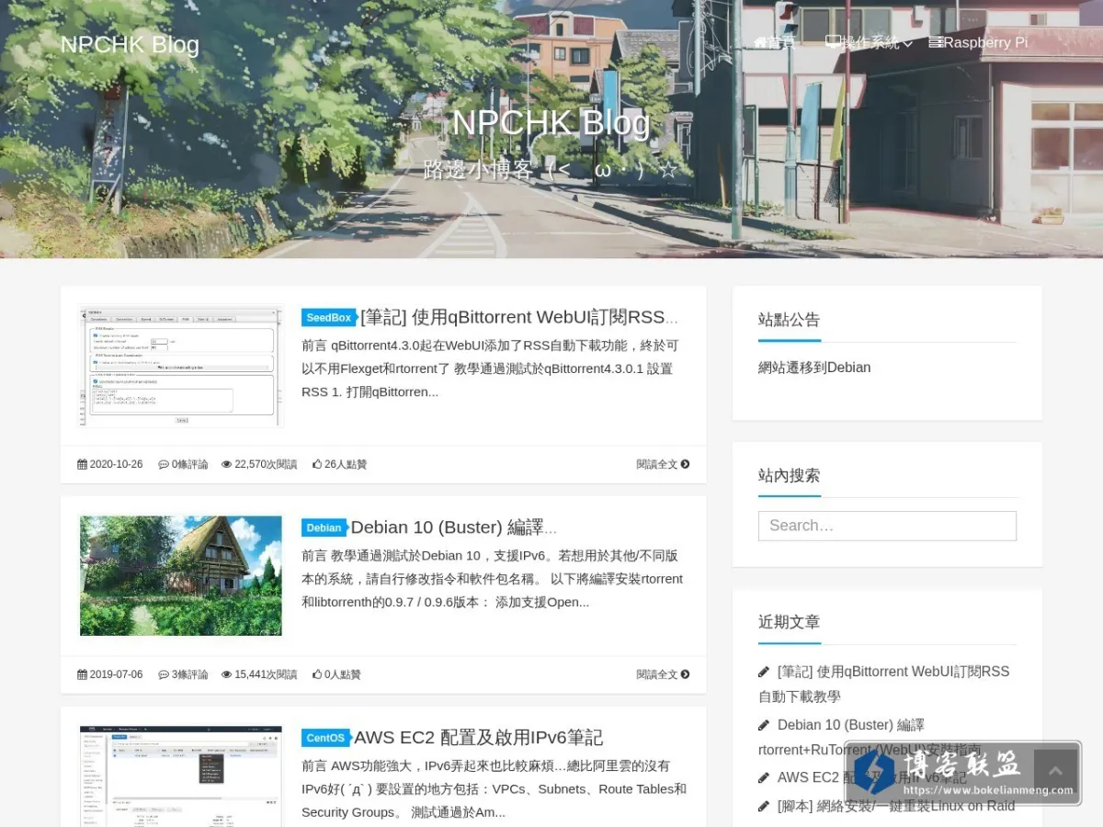The height and width of the screenshot is (827, 1103).
Task: Open the SeedBox category tag
Action: pyautogui.click(x=328, y=318)
